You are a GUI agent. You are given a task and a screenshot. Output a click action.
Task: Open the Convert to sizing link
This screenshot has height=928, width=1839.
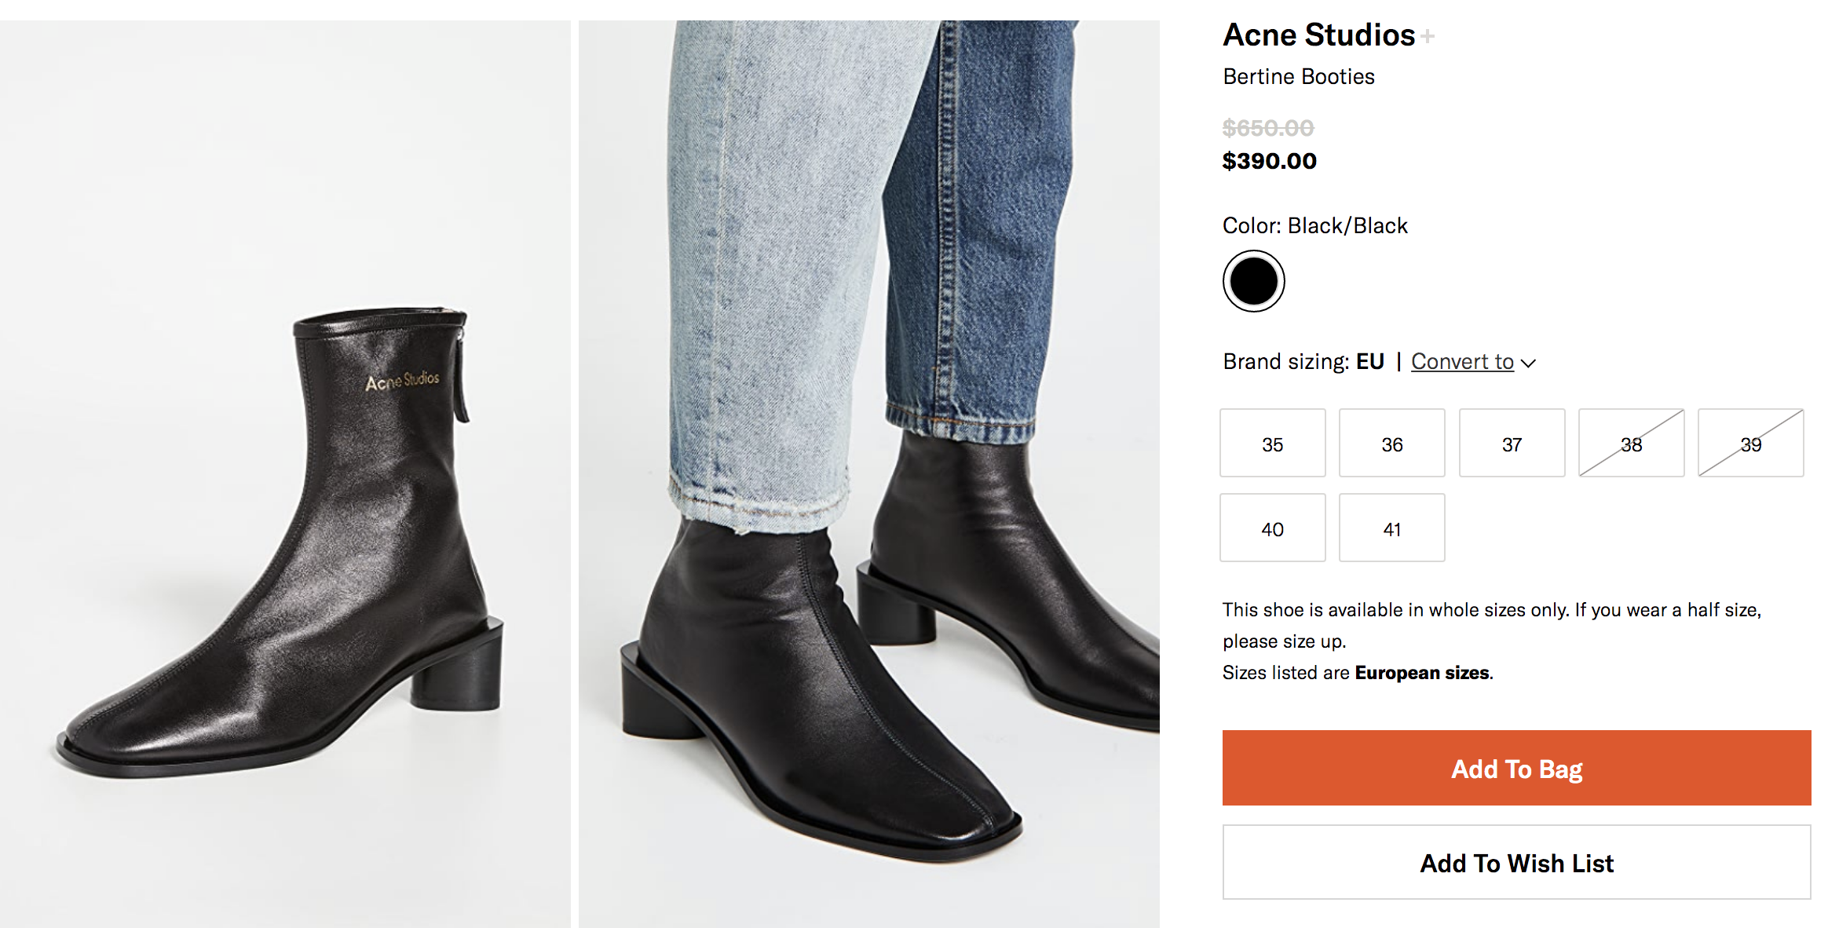(1462, 362)
